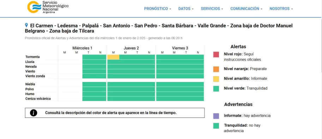
Task: Click the Lluvia row label
Action: coord(30,62)
